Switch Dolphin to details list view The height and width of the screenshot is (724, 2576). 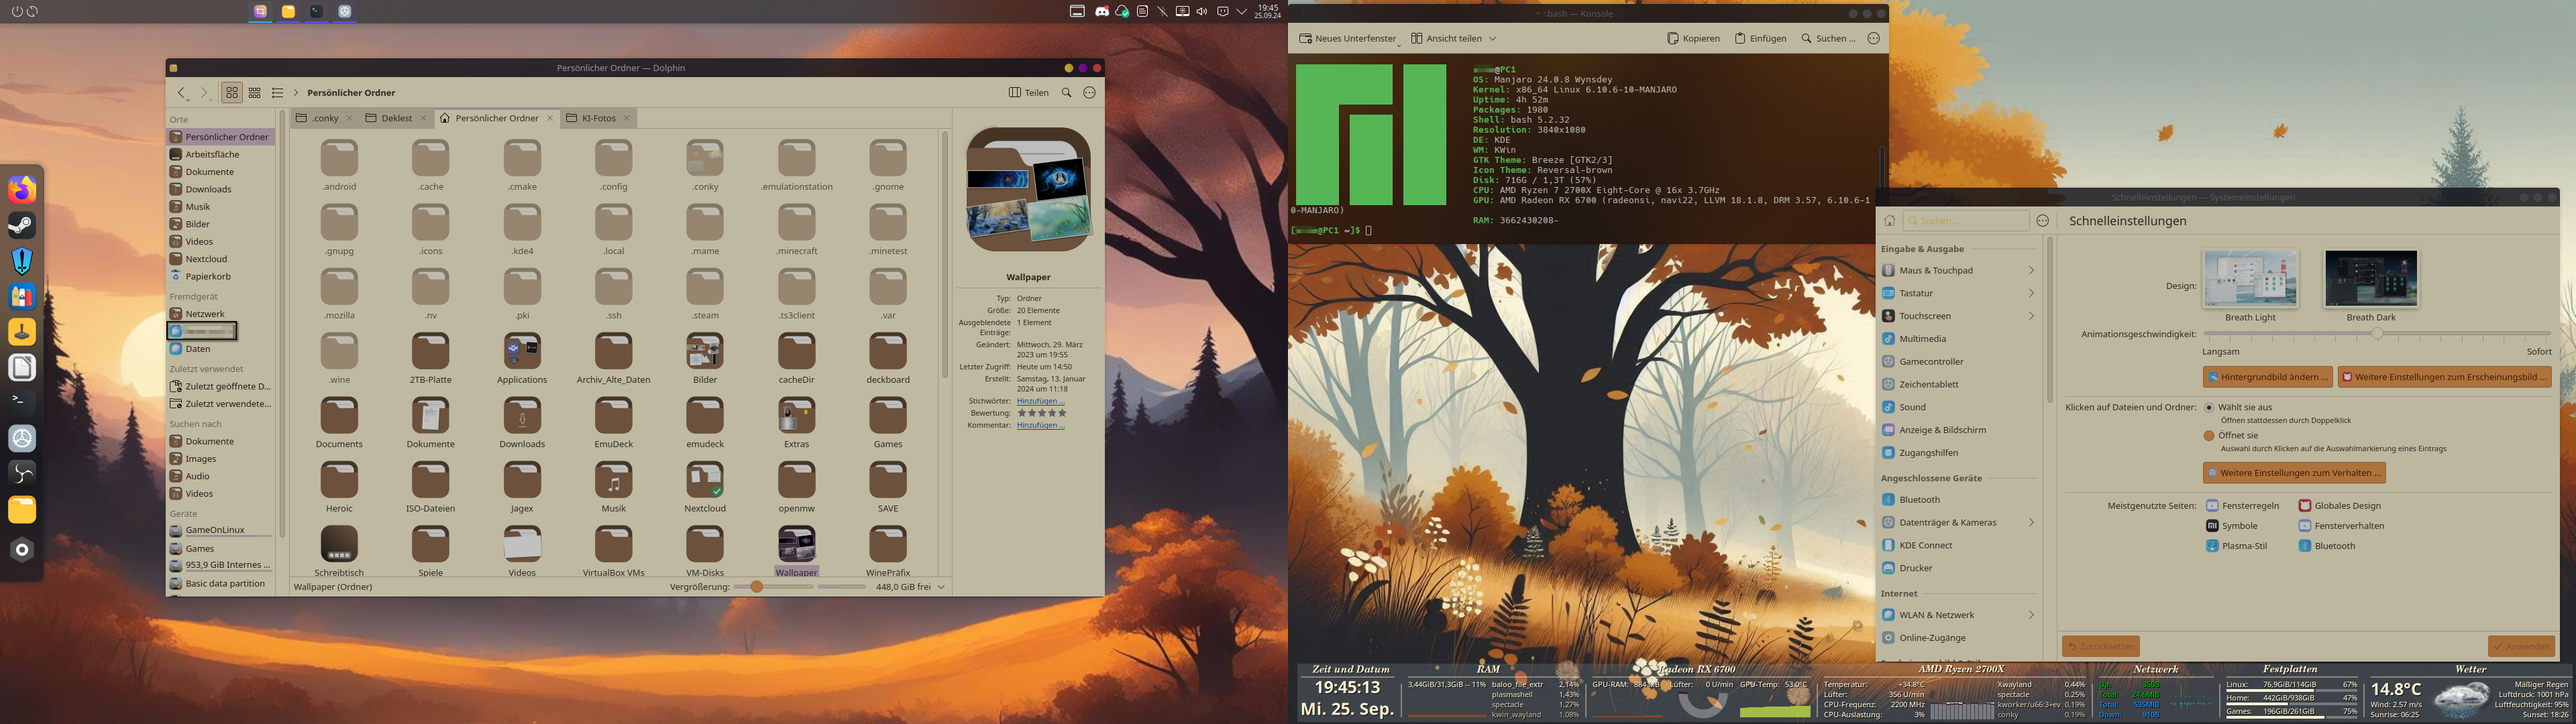point(278,93)
